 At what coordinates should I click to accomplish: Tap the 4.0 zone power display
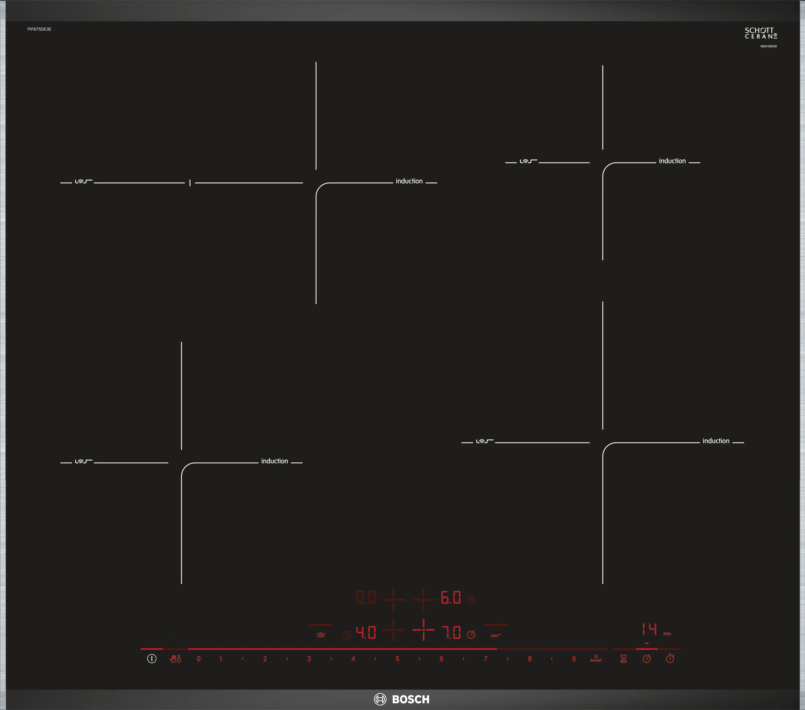(366, 632)
